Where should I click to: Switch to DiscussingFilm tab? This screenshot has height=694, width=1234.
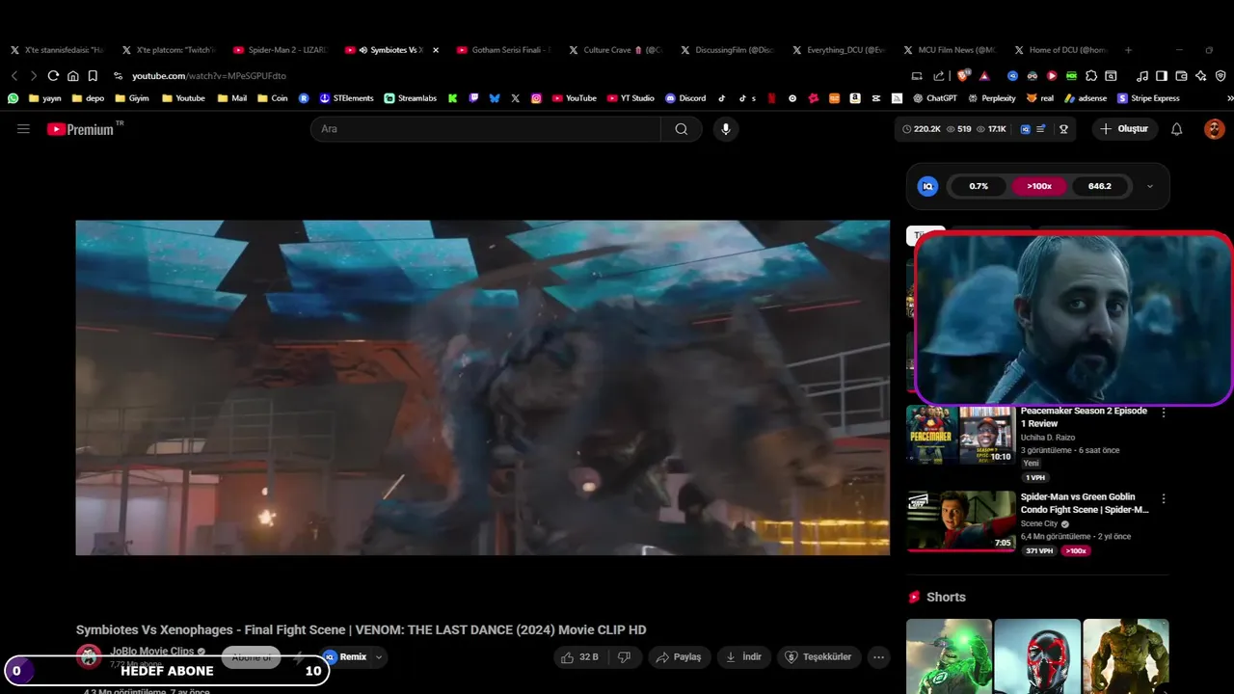coord(726,49)
